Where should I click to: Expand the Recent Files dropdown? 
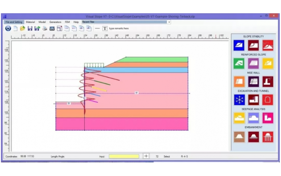169,22
